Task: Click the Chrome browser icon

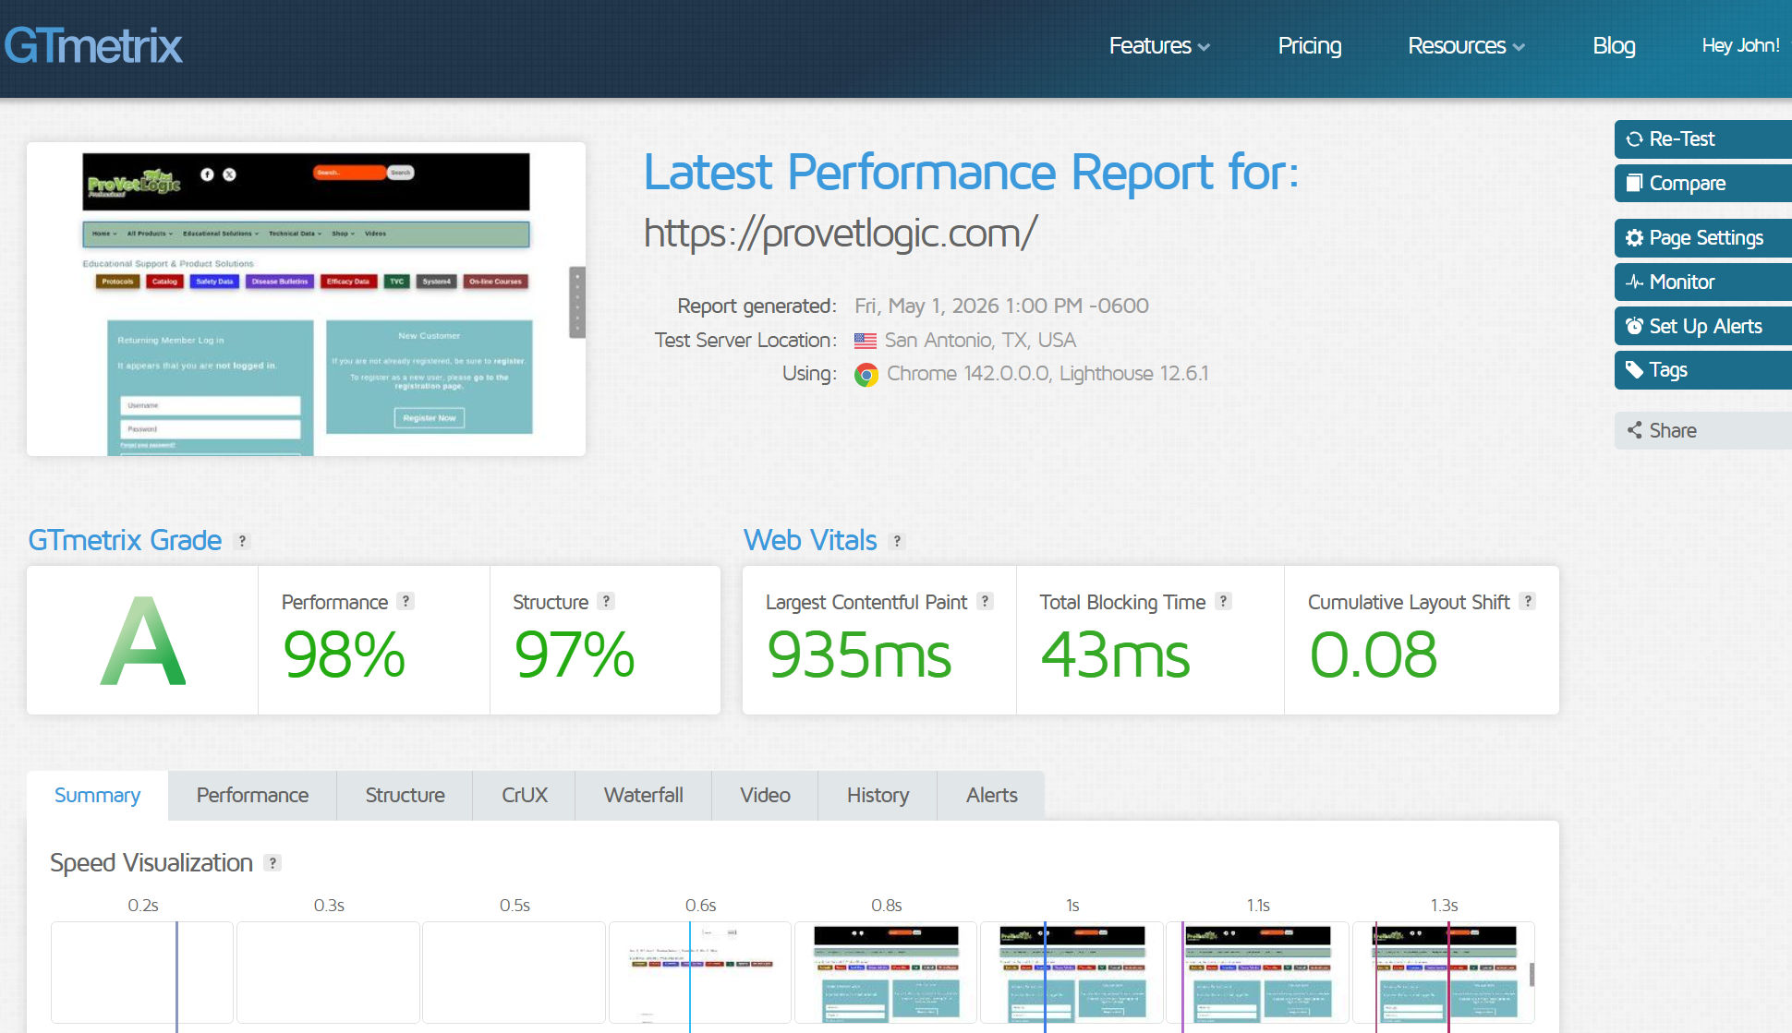Action: tap(866, 375)
